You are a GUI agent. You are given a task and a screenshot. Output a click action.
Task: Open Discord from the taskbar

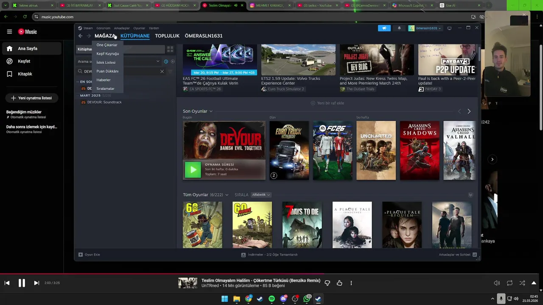[x=283, y=299]
